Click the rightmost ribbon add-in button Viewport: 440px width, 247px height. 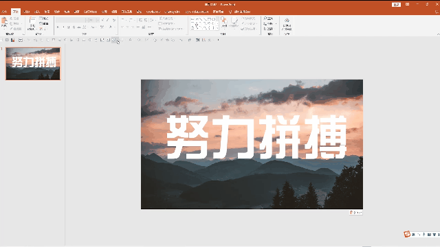(287, 24)
